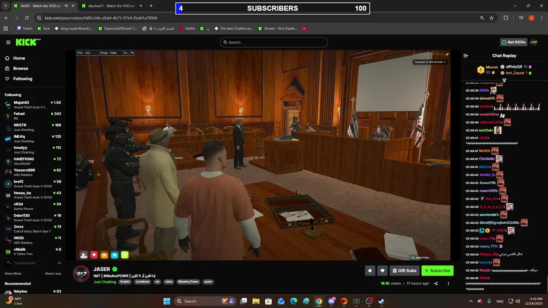This screenshot has width=548, height=308.
Task: Search Kick using the search field
Action: (274, 42)
